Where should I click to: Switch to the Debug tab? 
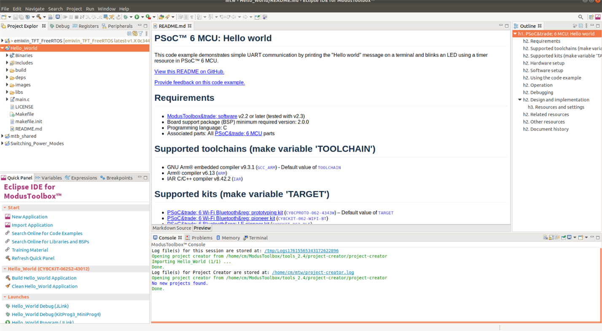tap(59, 26)
